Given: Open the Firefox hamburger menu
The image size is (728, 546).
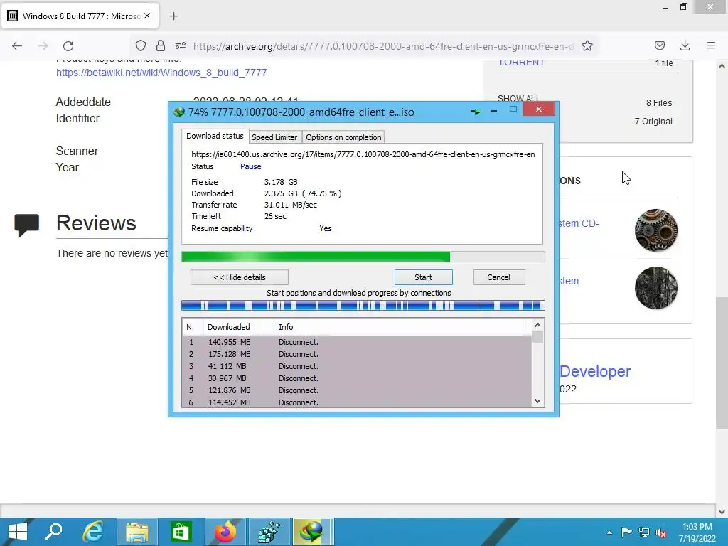Looking at the screenshot, I should coord(711,45).
